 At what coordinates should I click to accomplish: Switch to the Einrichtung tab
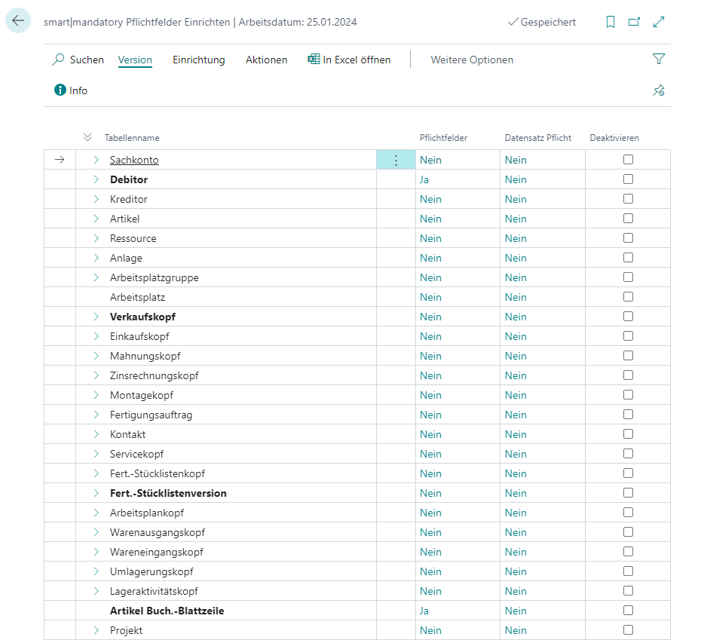[198, 60]
